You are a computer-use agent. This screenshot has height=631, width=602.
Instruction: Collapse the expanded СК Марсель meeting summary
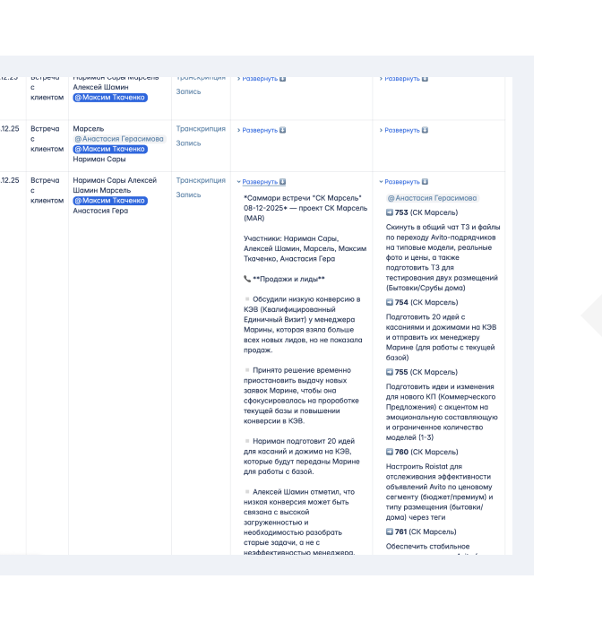[259, 182]
